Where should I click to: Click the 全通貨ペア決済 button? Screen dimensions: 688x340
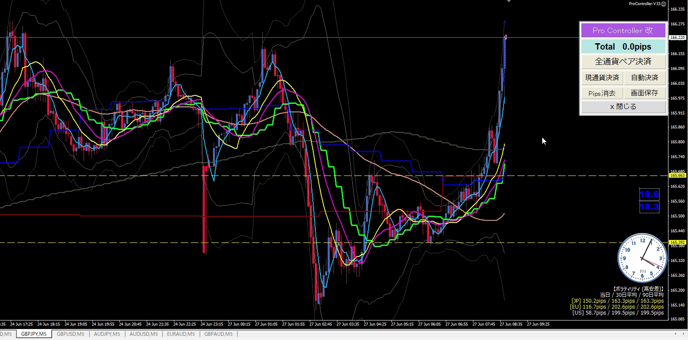point(623,61)
